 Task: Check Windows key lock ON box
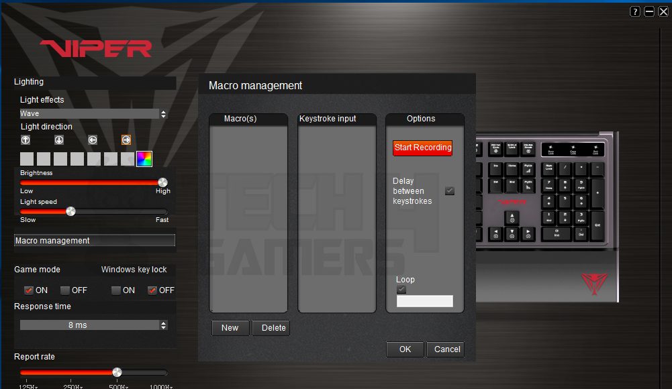click(116, 290)
